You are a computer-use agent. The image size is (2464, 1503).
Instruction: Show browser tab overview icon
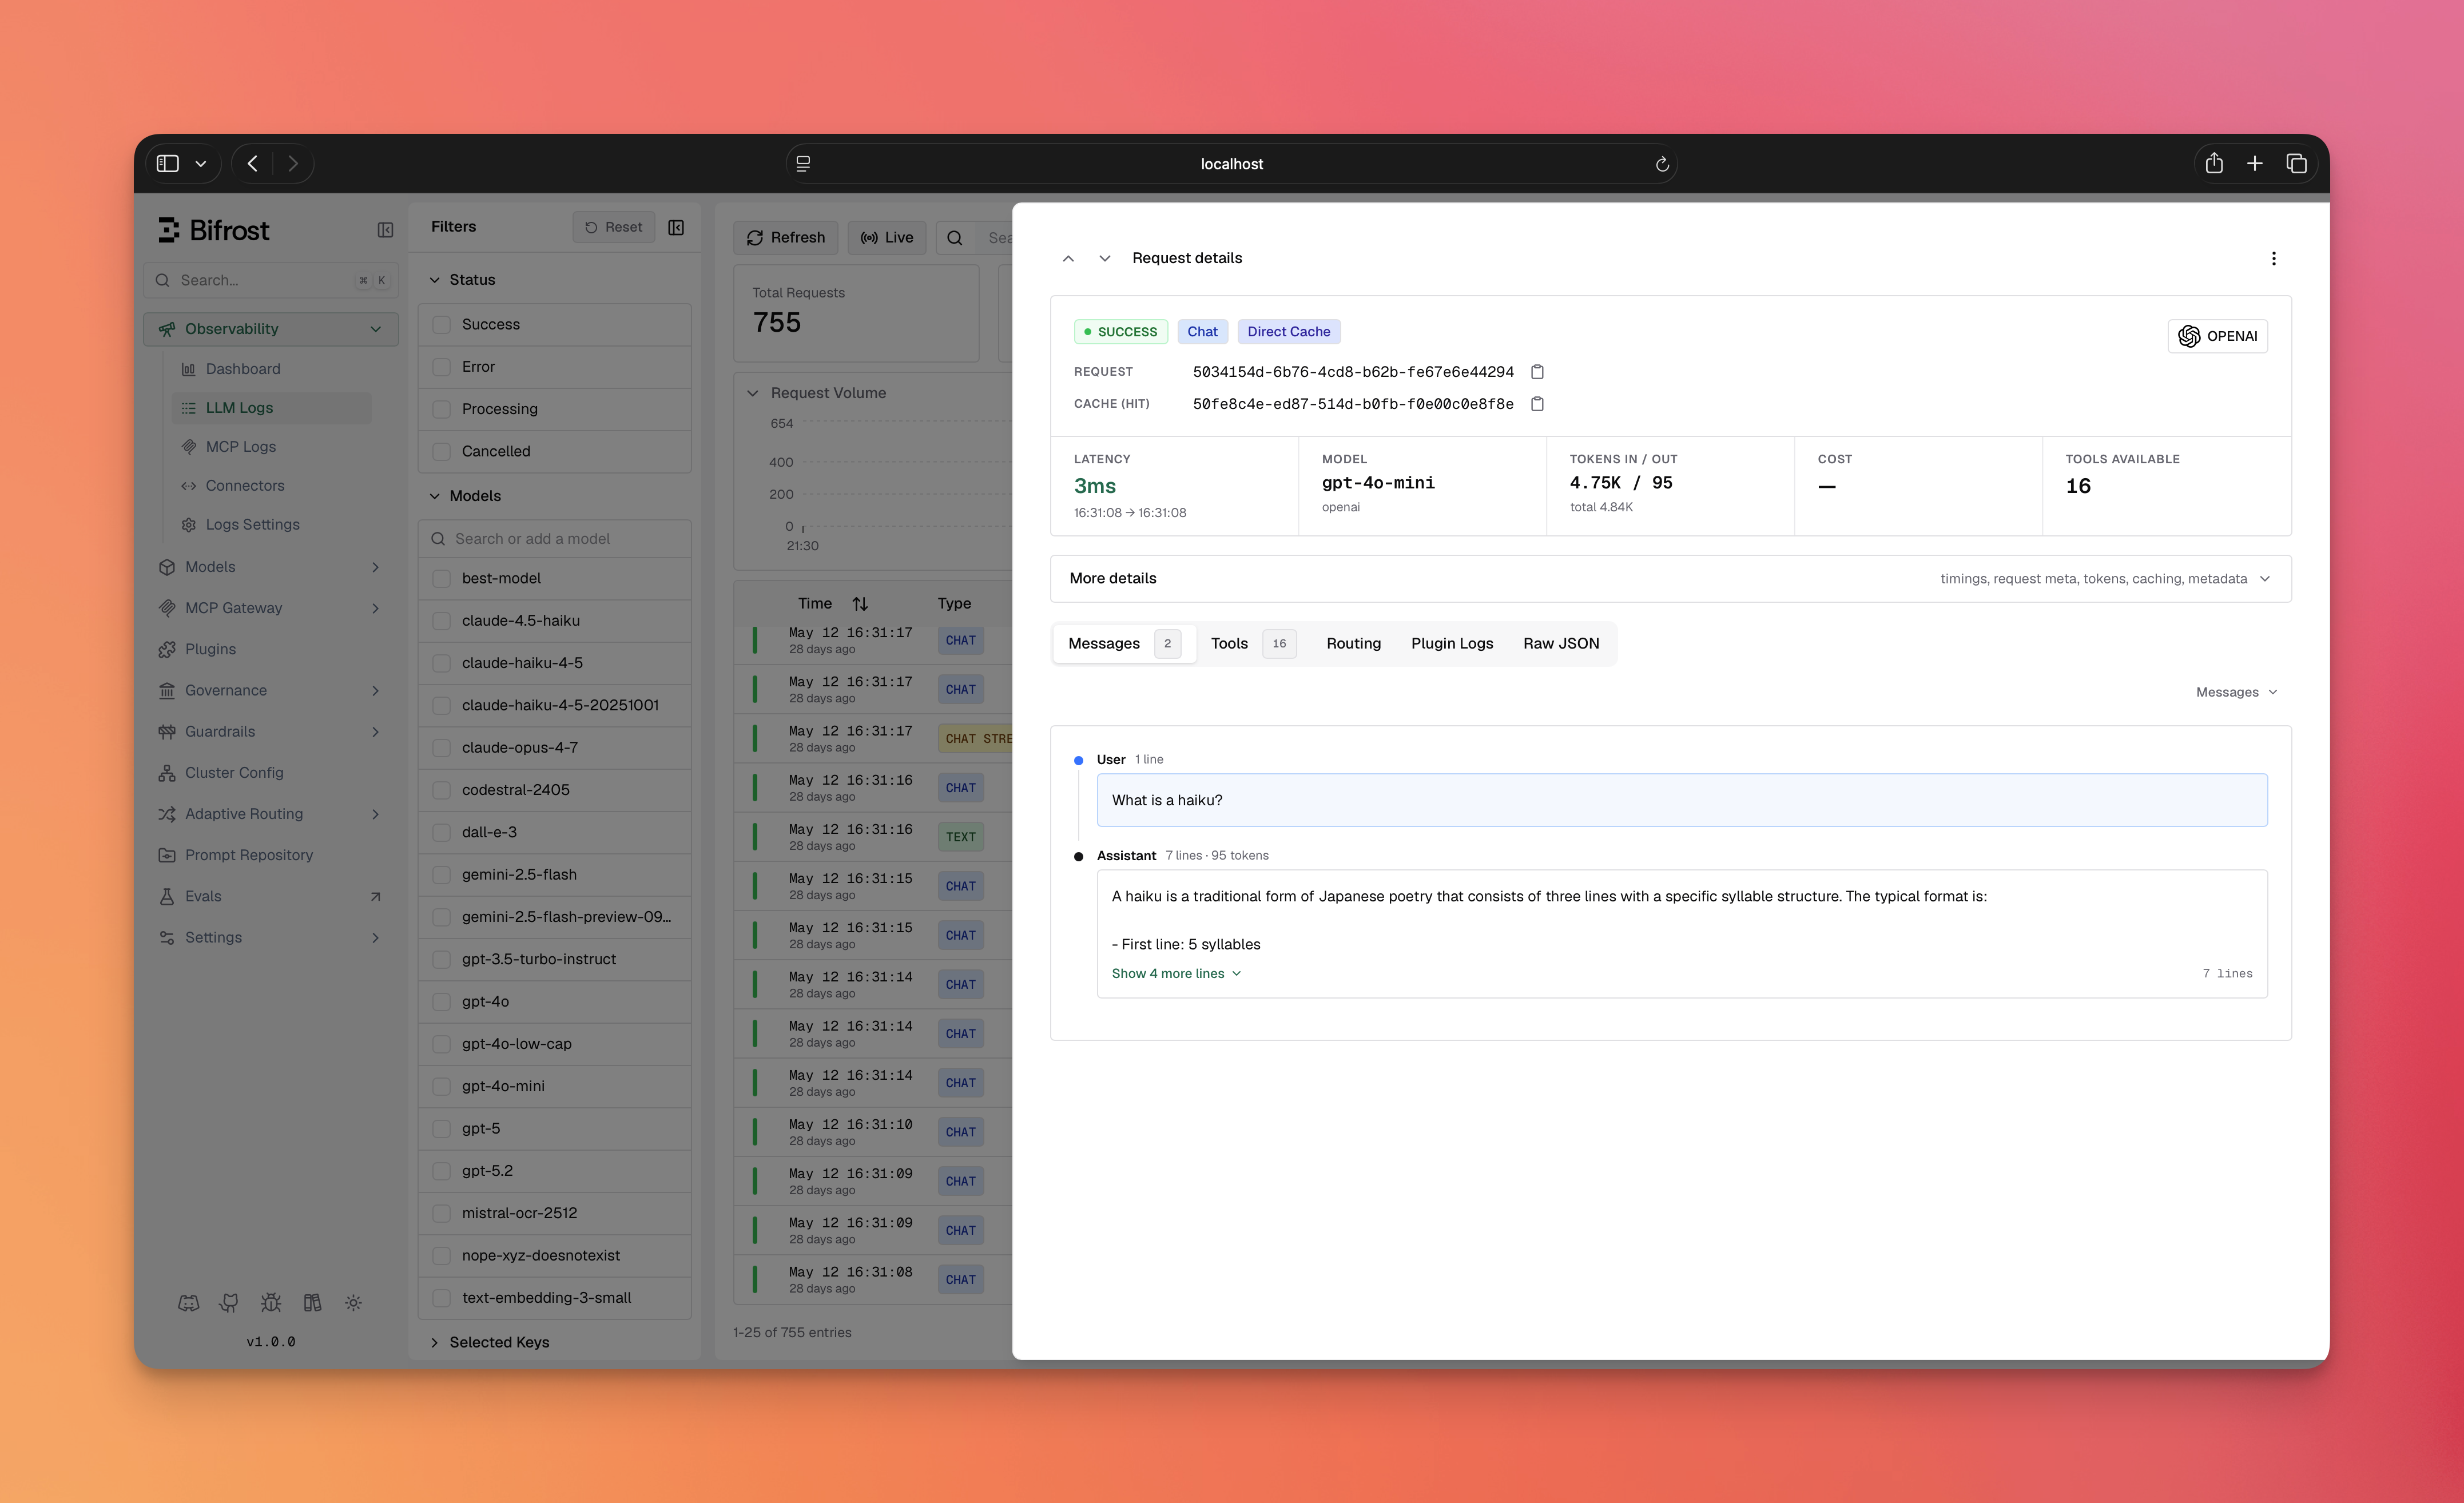coord(2296,163)
